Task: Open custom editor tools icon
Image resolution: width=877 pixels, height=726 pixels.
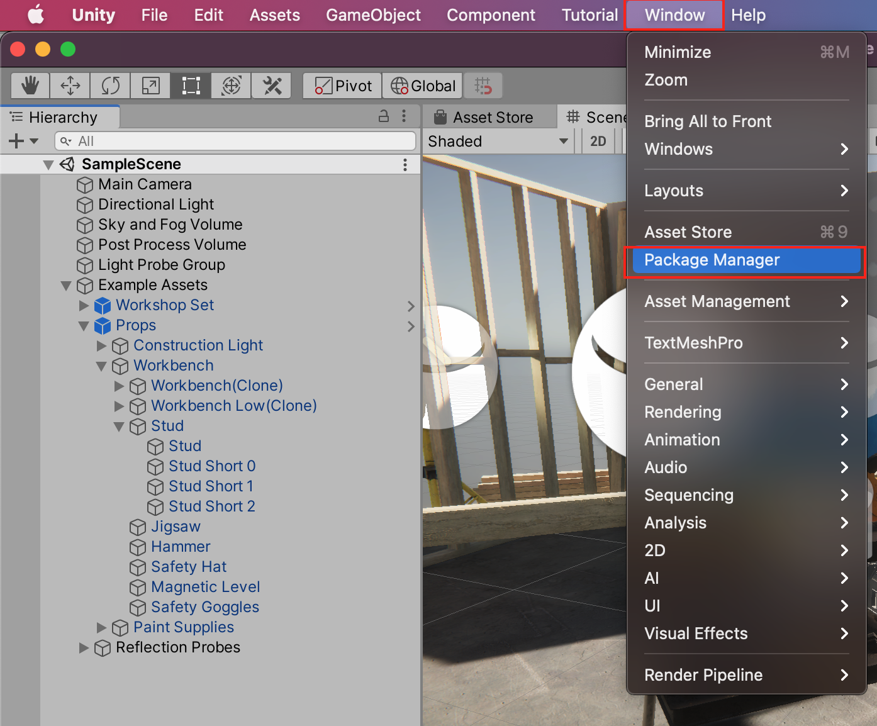Action: (x=272, y=86)
